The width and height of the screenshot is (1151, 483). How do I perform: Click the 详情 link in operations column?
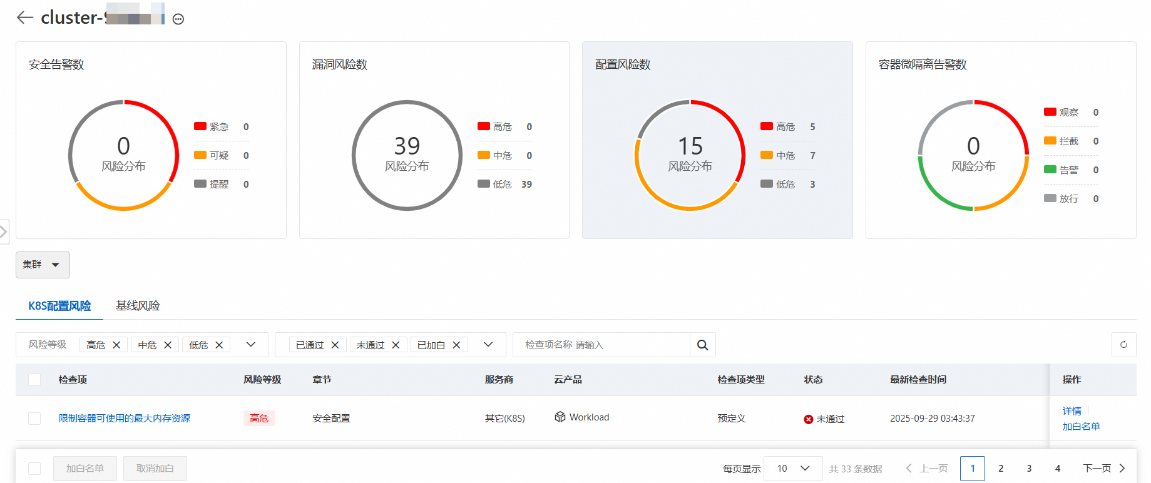click(x=1072, y=411)
